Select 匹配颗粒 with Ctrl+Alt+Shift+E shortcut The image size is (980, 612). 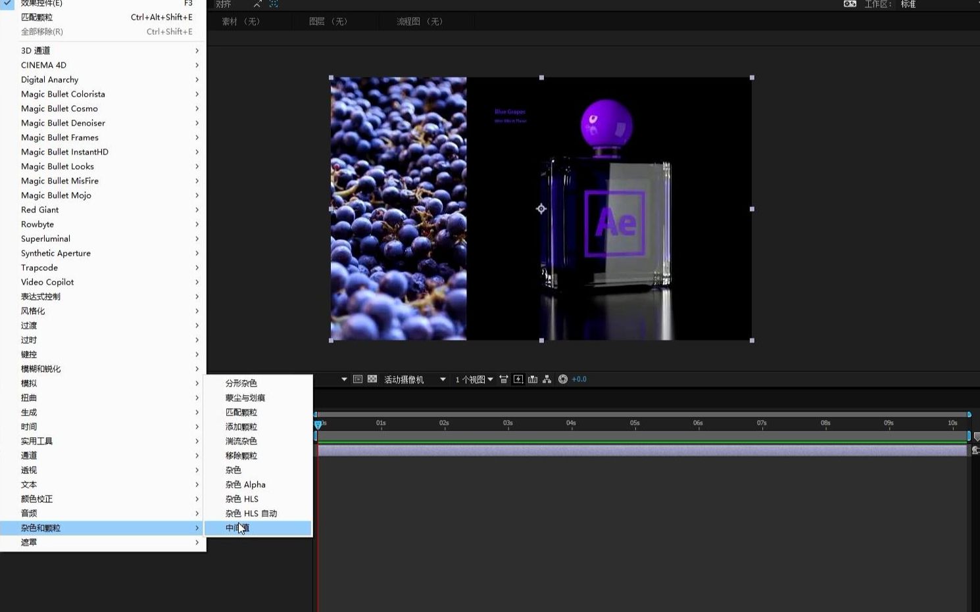pyautogui.click(x=103, y=17)
